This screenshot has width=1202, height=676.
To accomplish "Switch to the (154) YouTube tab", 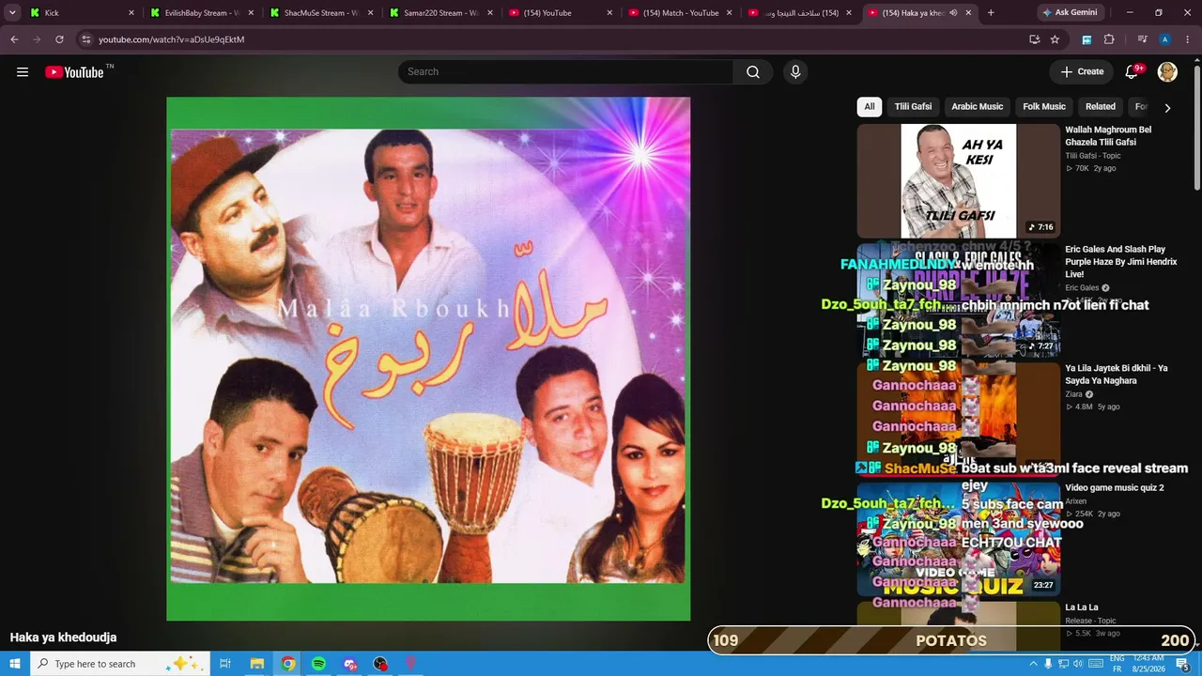I will pyautogui.click(x=562, y=13).
